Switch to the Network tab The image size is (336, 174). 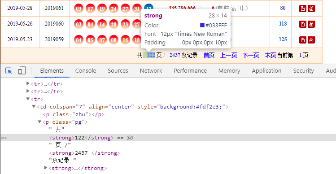(x=151, y=71)
